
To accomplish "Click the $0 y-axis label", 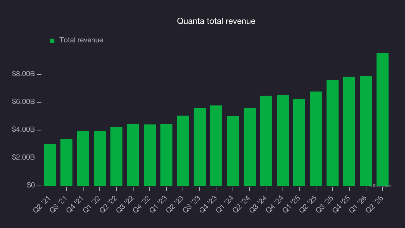I will (x=31, y=185).
